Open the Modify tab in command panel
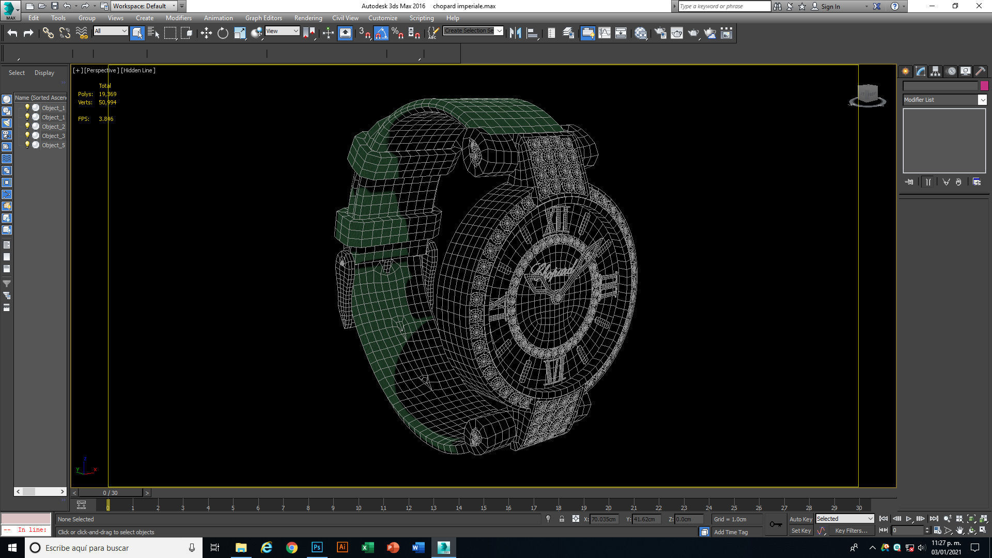Screen dimensions: 992x558 click(x=921, y=71)
